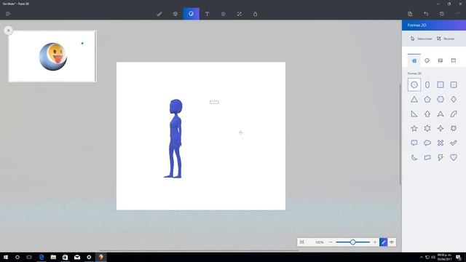Close the emoji preview thumbnail
Viewport: 466px width, 262px height.
(8, 31)
